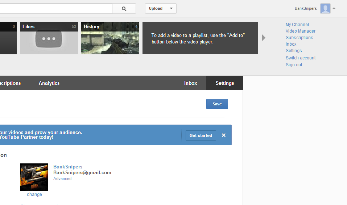Dismiss the YouTube Partner banner
Screen dimensions: 347x205
[x=224, y=135]
